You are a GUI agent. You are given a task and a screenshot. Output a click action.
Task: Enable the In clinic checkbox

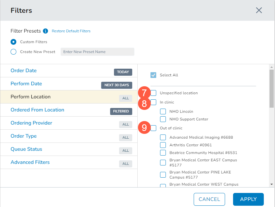(154, 102)
